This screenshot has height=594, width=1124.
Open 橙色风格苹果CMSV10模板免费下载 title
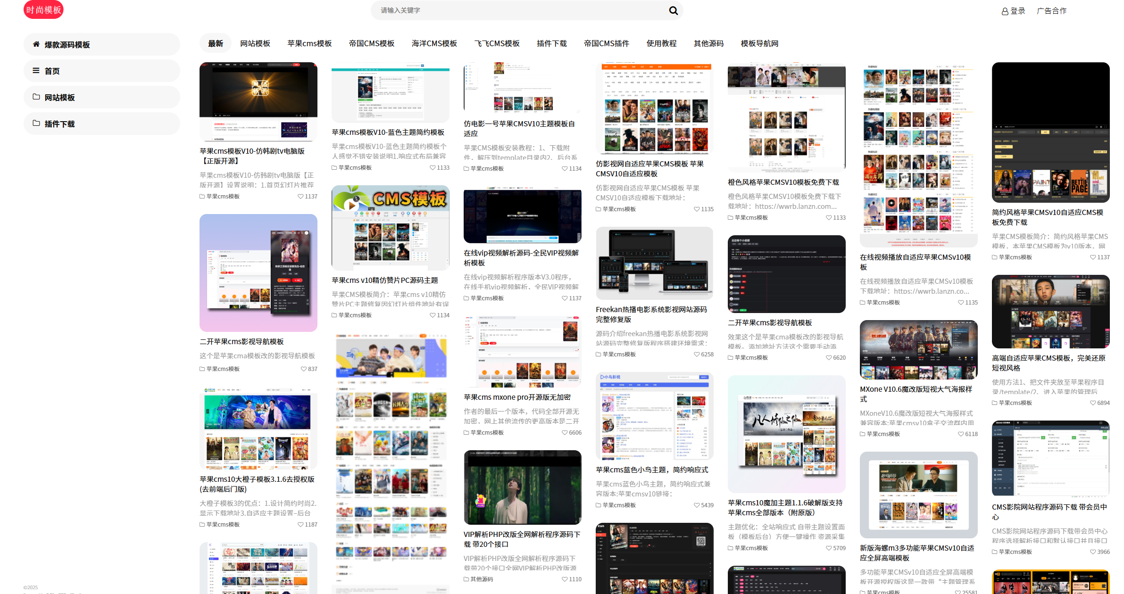pos(783,182)
